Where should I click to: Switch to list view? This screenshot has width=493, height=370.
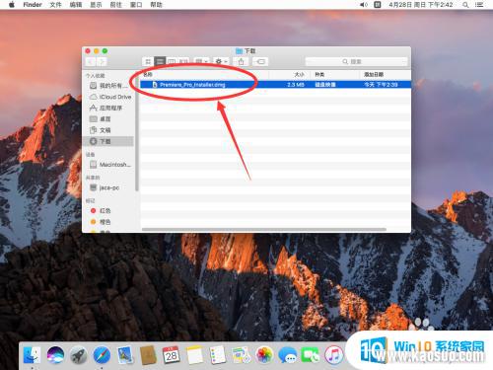160,61
